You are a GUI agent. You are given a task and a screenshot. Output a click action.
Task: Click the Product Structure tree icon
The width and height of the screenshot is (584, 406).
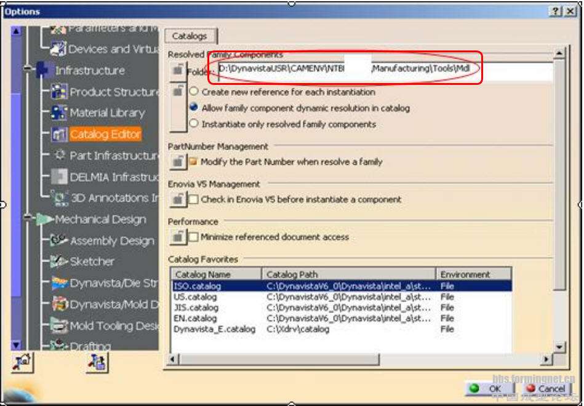pyautogui.click(x=60, y=92)
